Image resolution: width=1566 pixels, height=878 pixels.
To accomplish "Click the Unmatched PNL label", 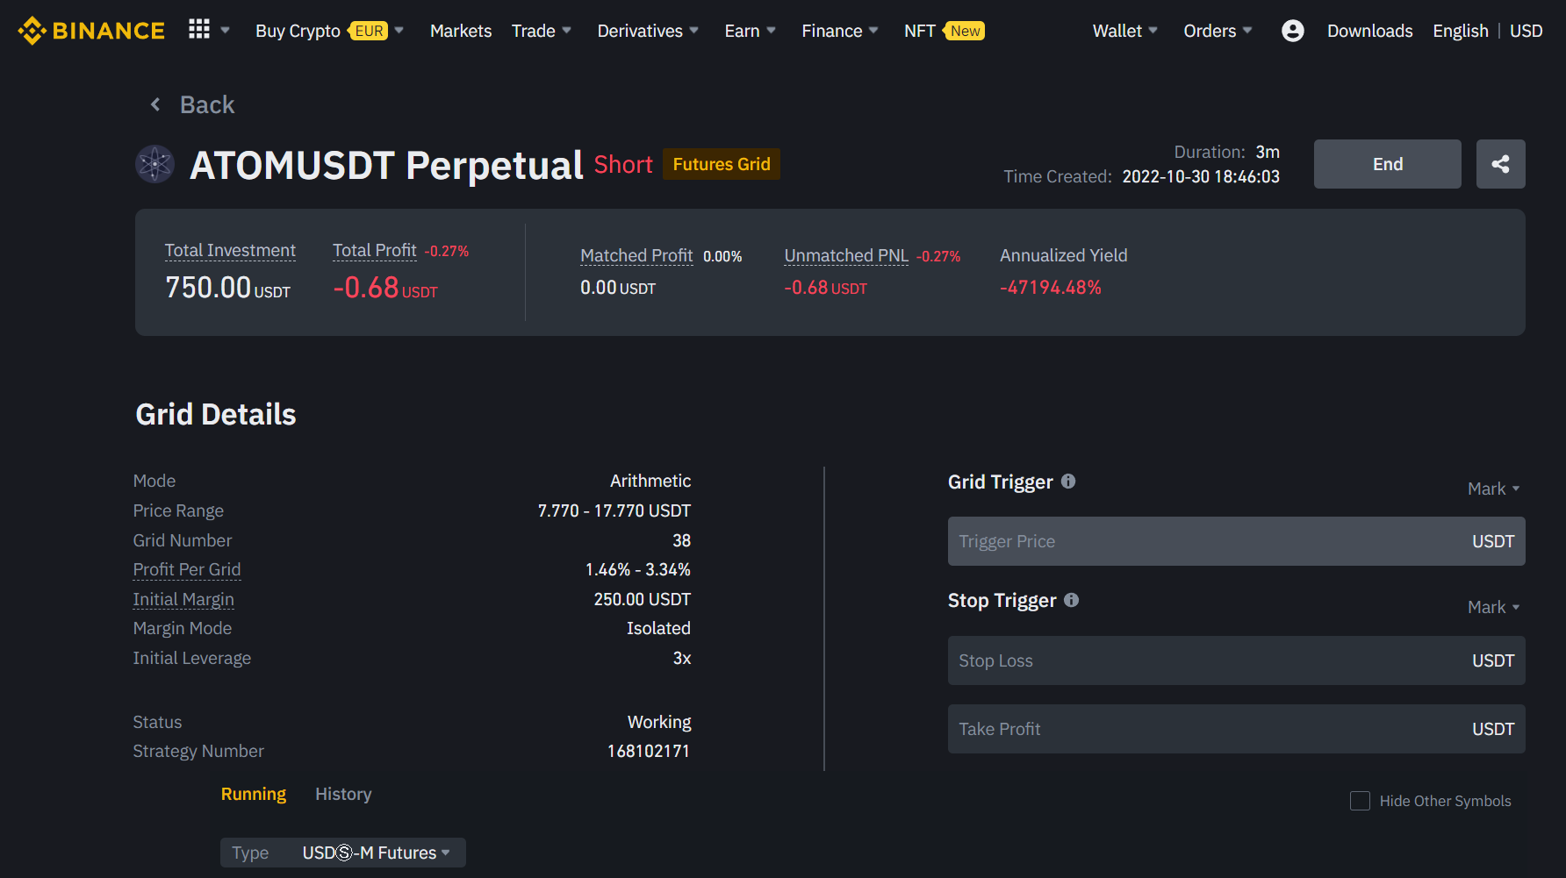I will click(x=846, y=256).
